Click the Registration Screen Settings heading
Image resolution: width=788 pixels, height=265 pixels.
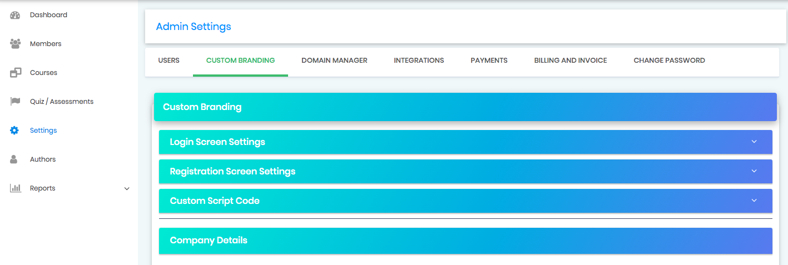coord(232,171)
